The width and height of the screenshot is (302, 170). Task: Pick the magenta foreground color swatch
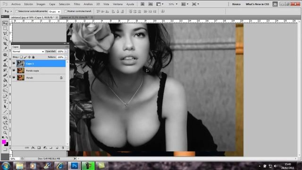tap(4, 142)
